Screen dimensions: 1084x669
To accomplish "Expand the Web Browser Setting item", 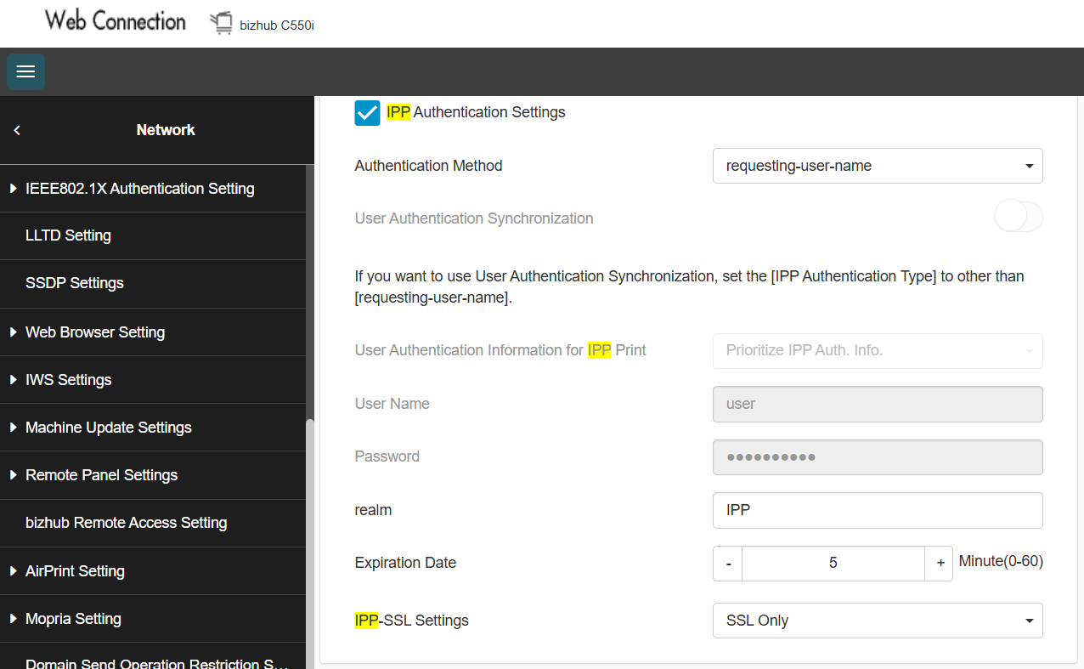I will tap(95, 332).
